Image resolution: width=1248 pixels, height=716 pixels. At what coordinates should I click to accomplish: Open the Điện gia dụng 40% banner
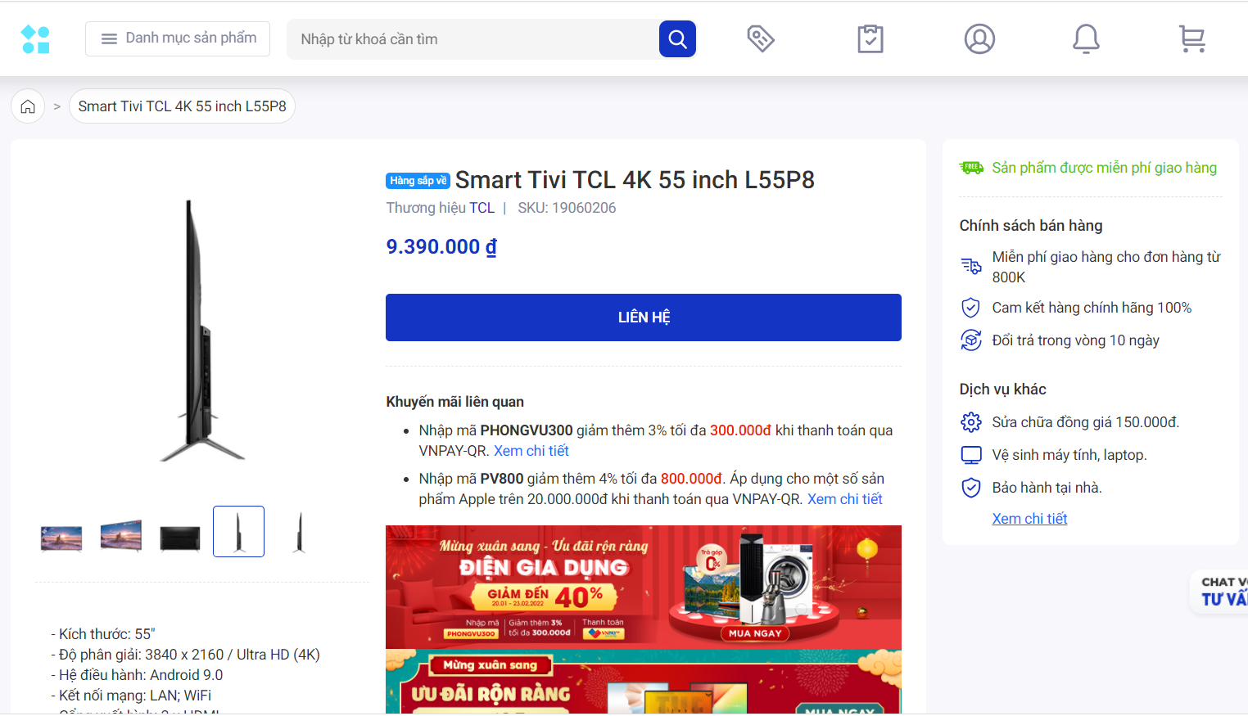(644, 587)
